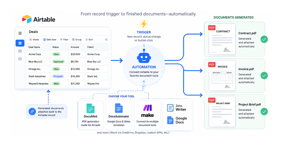This screenshot has width=281, height=146.
Task: Open Views in the Deals toolbar
Action: 34,40
